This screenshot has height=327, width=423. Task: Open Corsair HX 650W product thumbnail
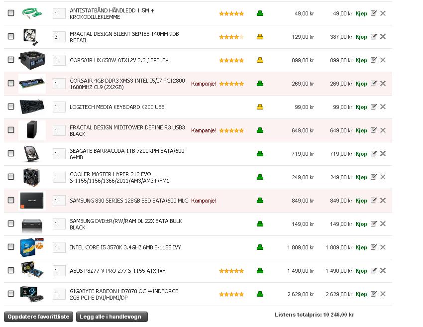[32, 60]
